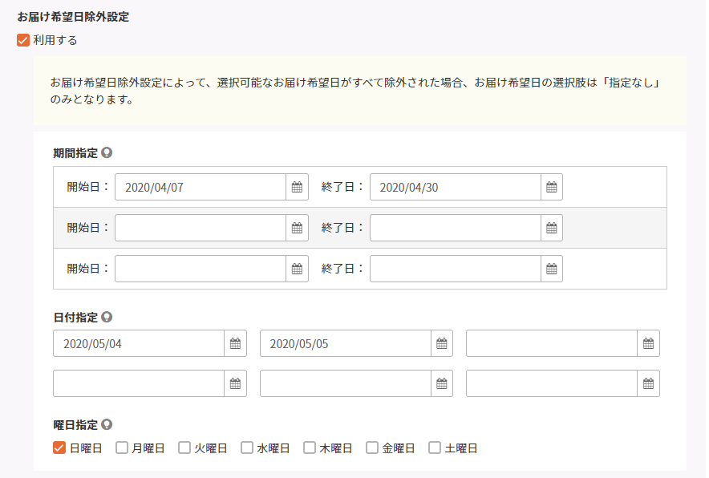Screen dimensions: 709x478
Task: Click help icon beside 期間指定
Action: pos(107,152)
